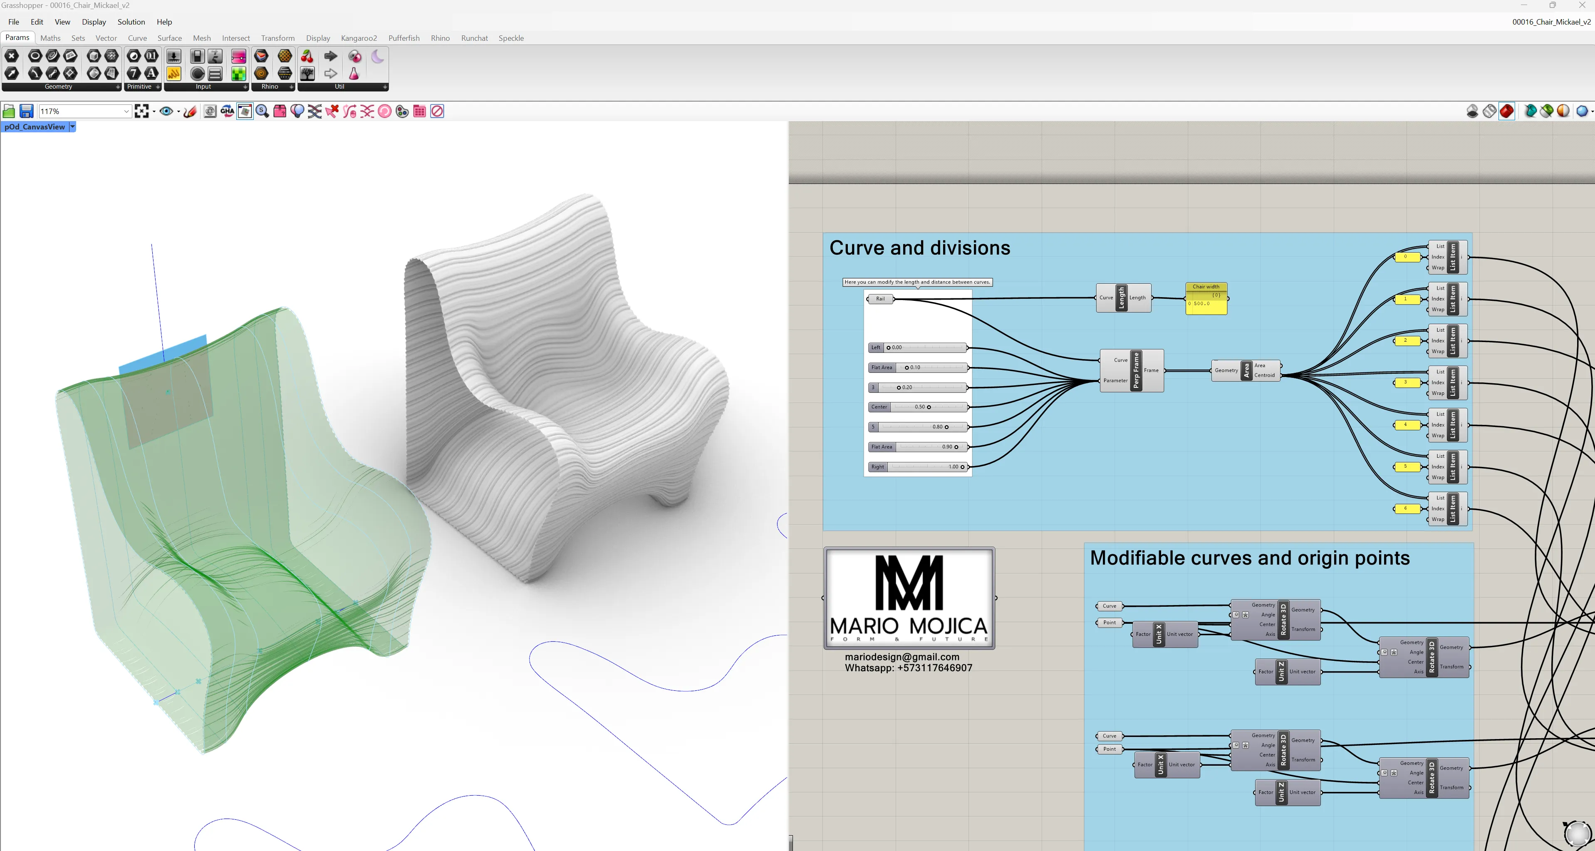Click the cherry Cluster icon in Util
Image resolution: width=1595 pixels, height=851 pixels.
point(307,56)
